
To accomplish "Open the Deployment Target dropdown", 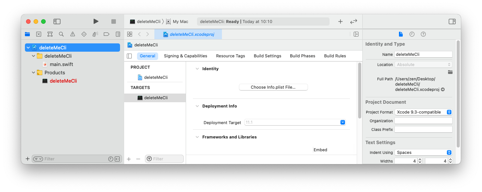I will (x=343, y=122).
